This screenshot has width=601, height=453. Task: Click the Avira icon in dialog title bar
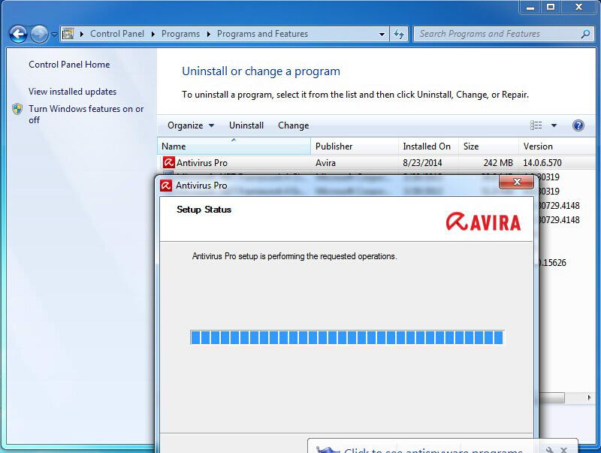pos(166,186)
